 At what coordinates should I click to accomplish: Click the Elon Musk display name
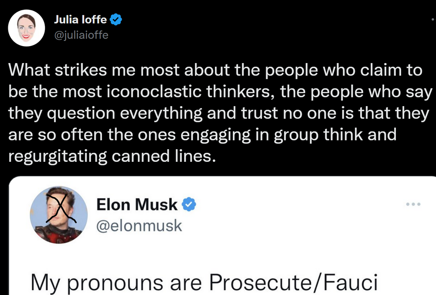pos(136,204)
